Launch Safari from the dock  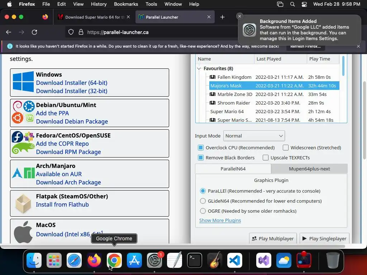tap(74, 260)
